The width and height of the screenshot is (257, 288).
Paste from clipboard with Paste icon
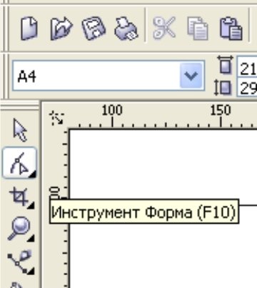click(x=231, y=28)
